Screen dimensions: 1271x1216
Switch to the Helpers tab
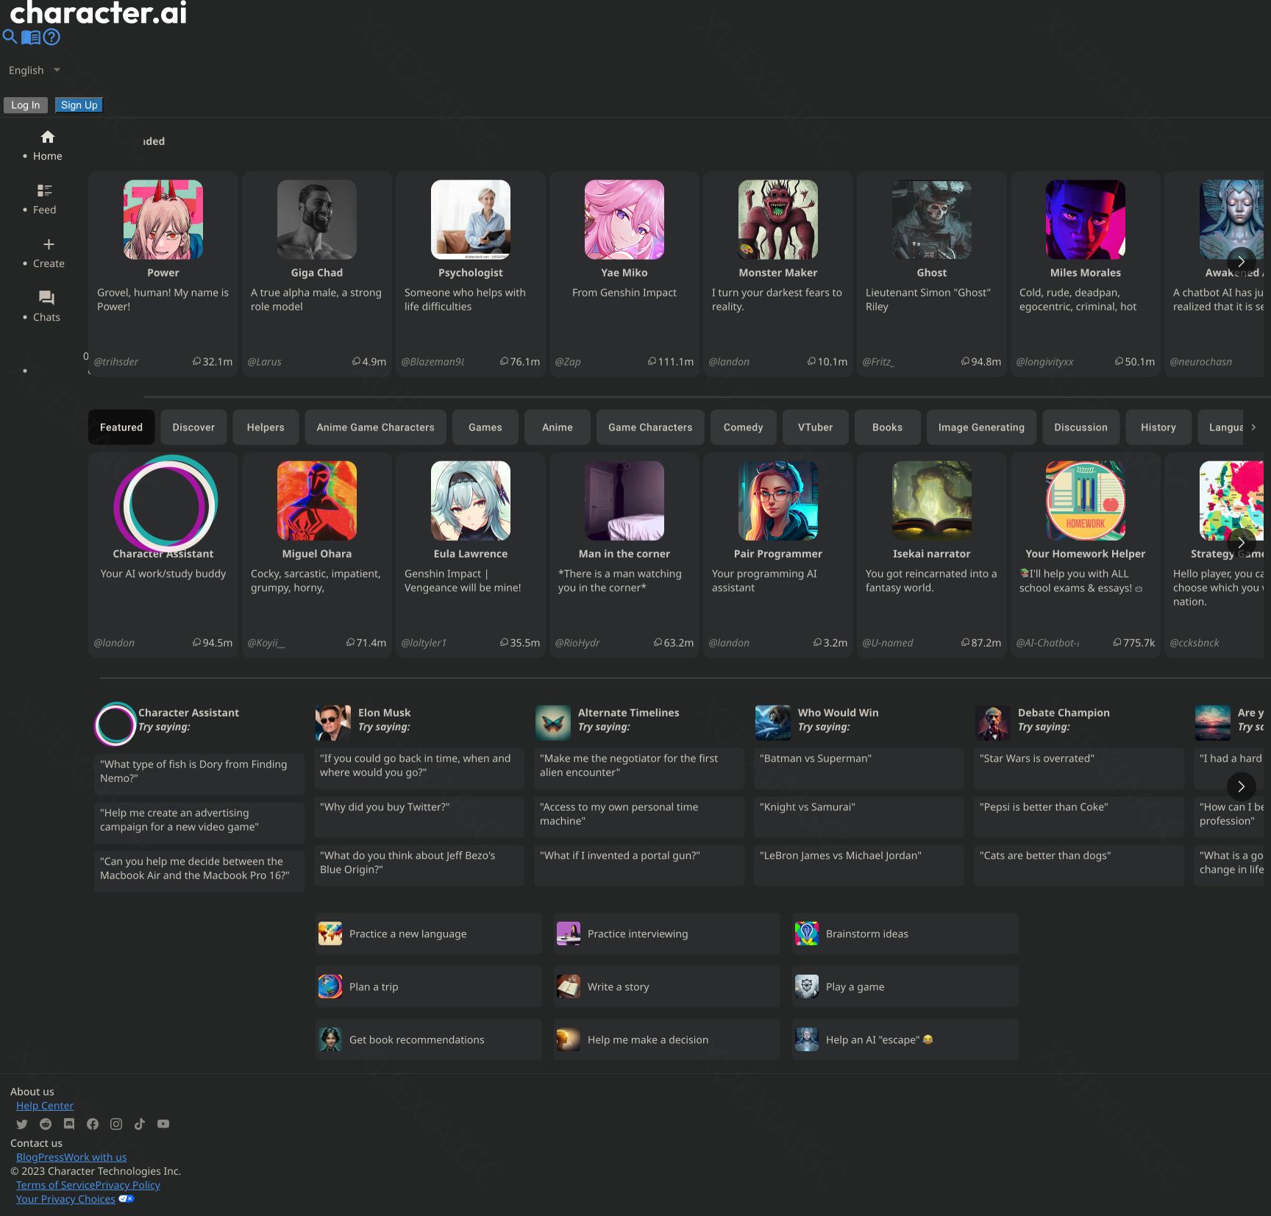coord(266,427)
